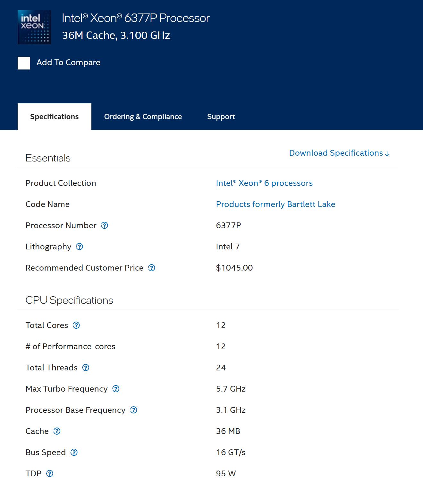Show help for Processor Number

point(105,225)
